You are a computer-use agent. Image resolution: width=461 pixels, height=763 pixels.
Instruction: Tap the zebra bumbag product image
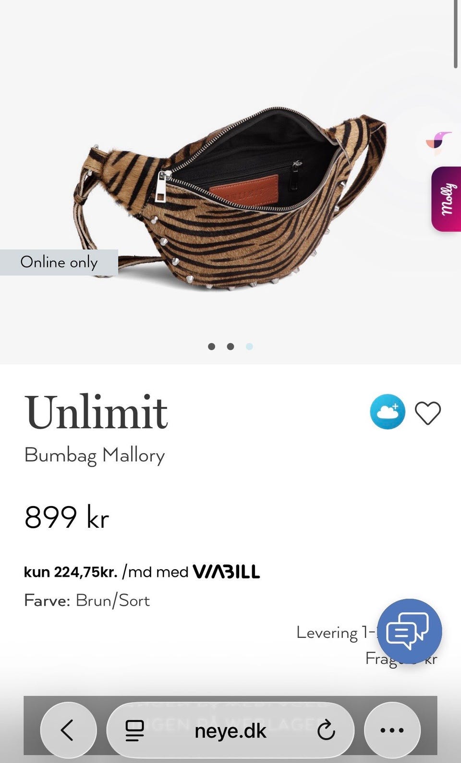tap(230, 198)
